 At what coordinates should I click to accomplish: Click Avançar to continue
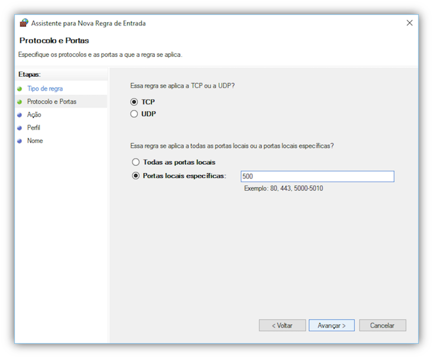point(331,326)
